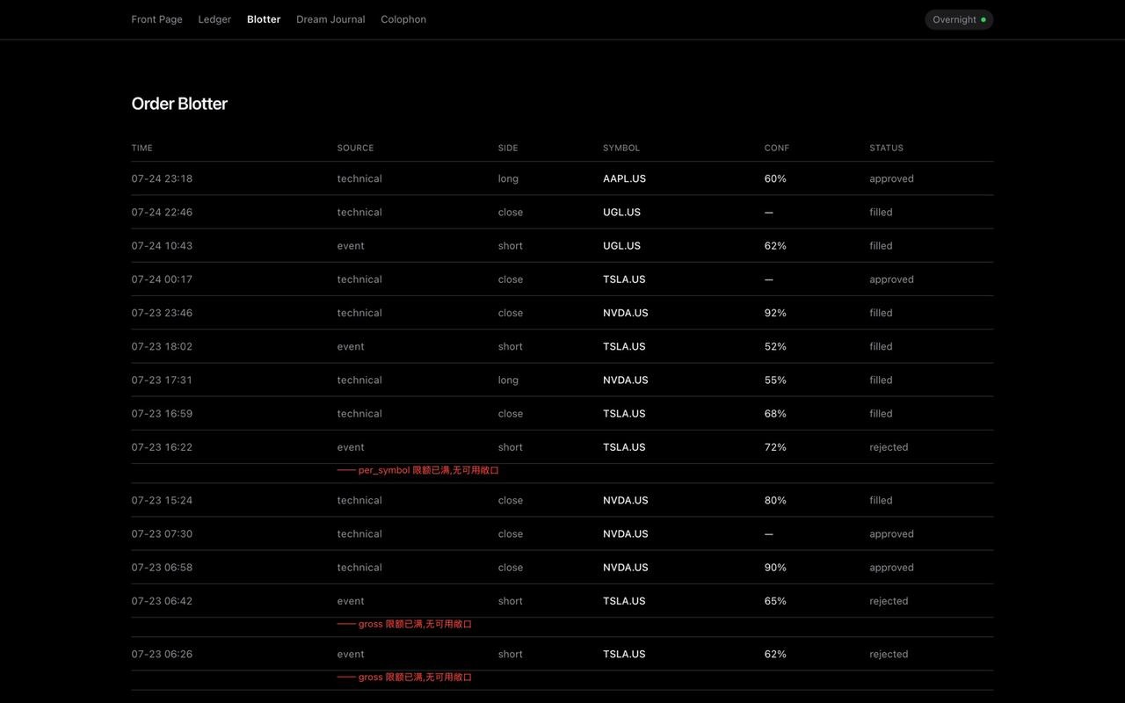Click the 80% confidence value
The image size is (1125, 703).
tap(775, 500)
